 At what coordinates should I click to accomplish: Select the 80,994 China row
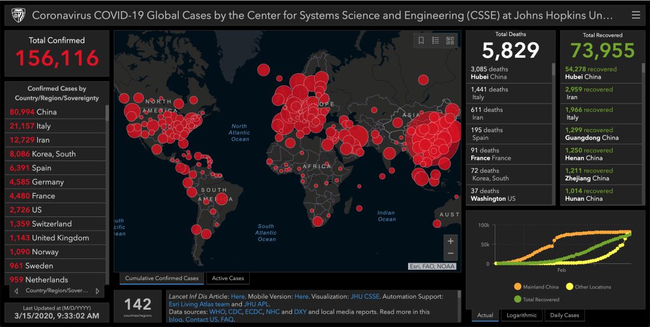(55, 112)
